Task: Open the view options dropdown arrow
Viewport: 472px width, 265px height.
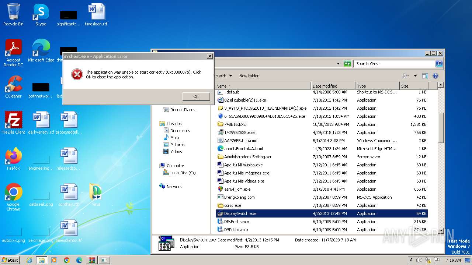Action: pyautogui.click(x=415, y=76)
